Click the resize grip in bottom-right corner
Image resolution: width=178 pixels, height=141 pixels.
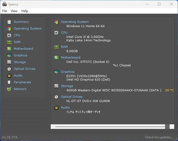click(x=176, y=139)
